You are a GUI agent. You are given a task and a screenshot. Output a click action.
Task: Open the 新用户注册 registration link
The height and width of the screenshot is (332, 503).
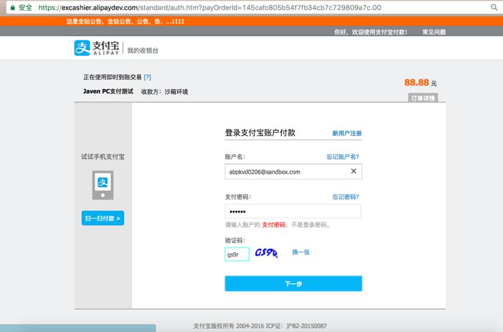click(347, 133)
